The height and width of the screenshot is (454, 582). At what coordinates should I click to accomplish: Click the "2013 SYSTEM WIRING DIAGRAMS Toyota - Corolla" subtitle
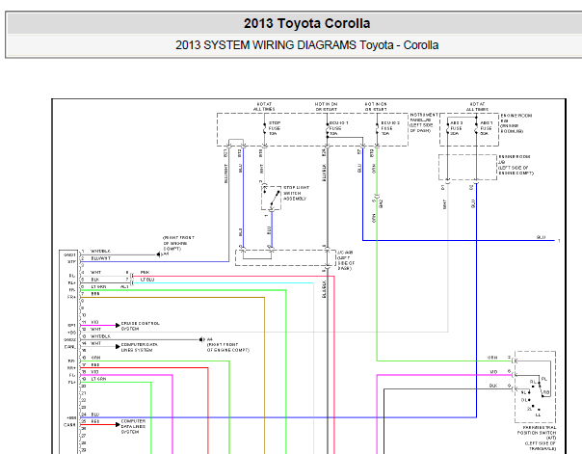coord(306,45)
